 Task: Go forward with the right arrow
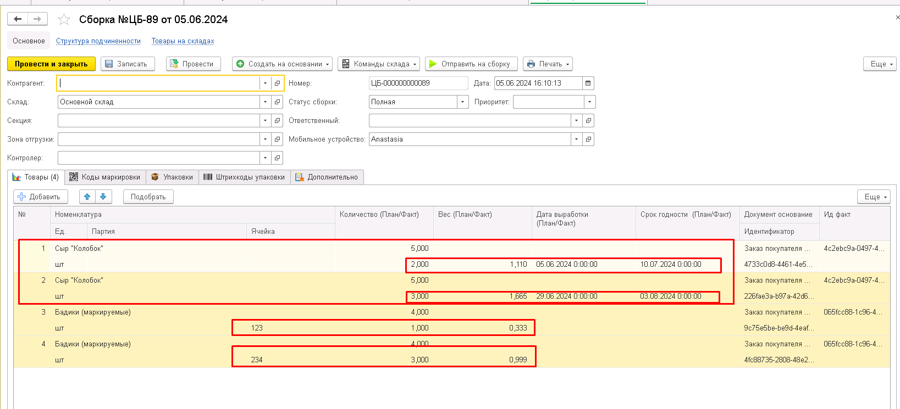37,19
